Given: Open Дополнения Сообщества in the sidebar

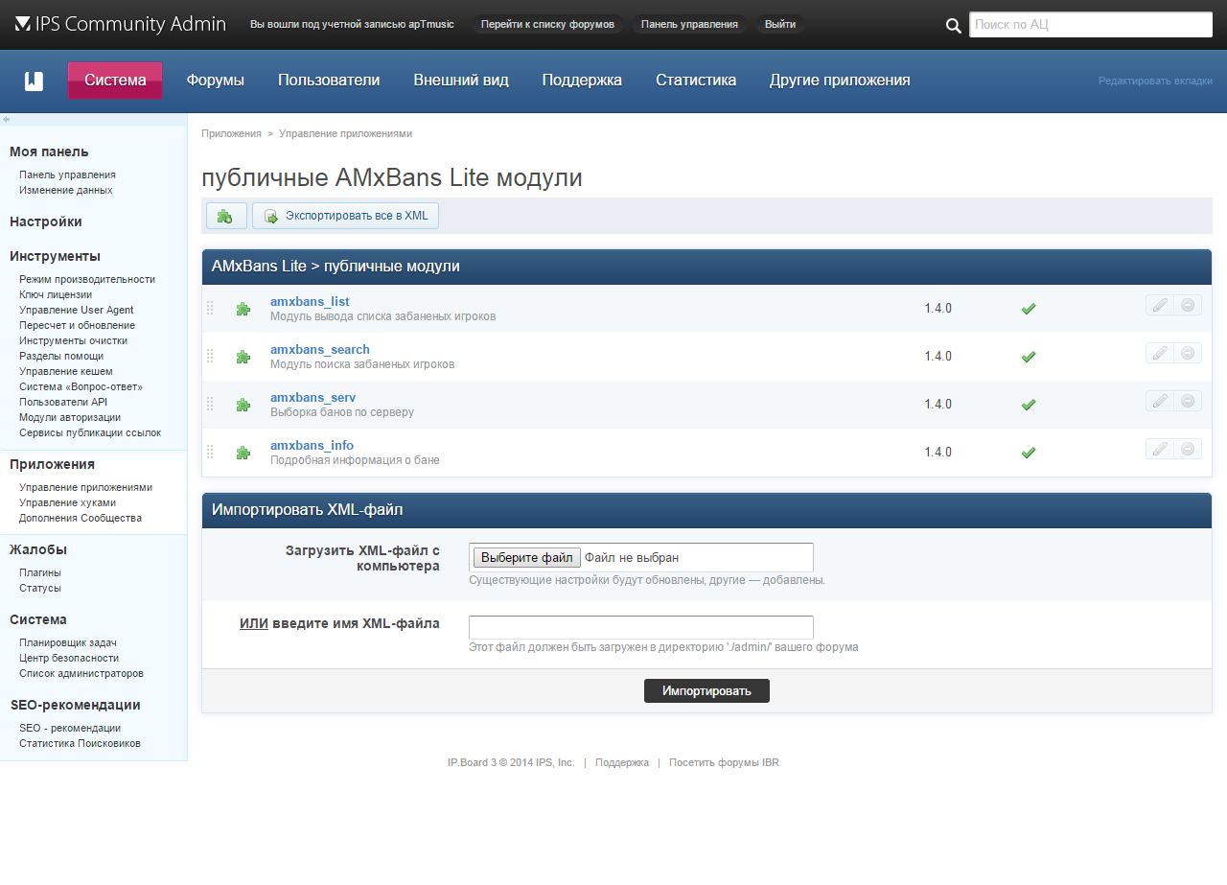Looking at the screenshot, I should coord(81,518).
